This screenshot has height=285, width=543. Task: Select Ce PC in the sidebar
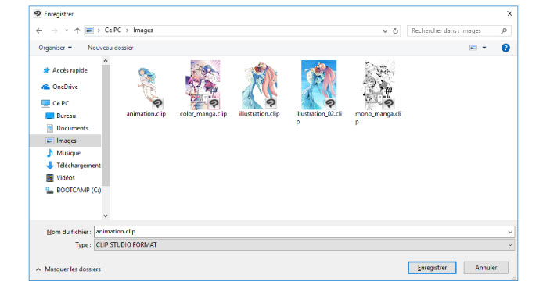point(60,103)
